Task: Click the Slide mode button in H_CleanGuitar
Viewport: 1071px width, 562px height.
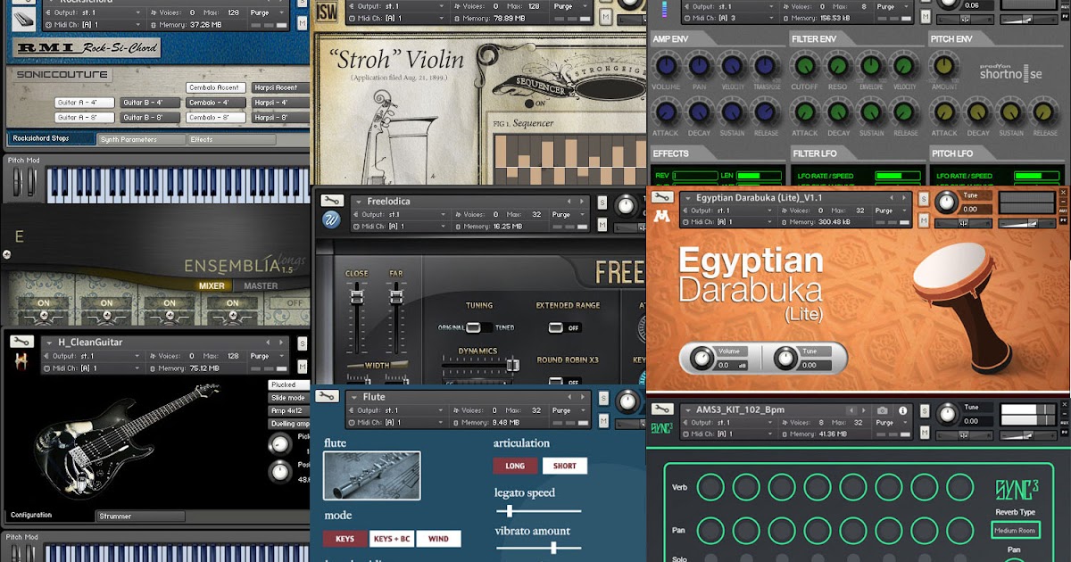Action: [287, 398]
